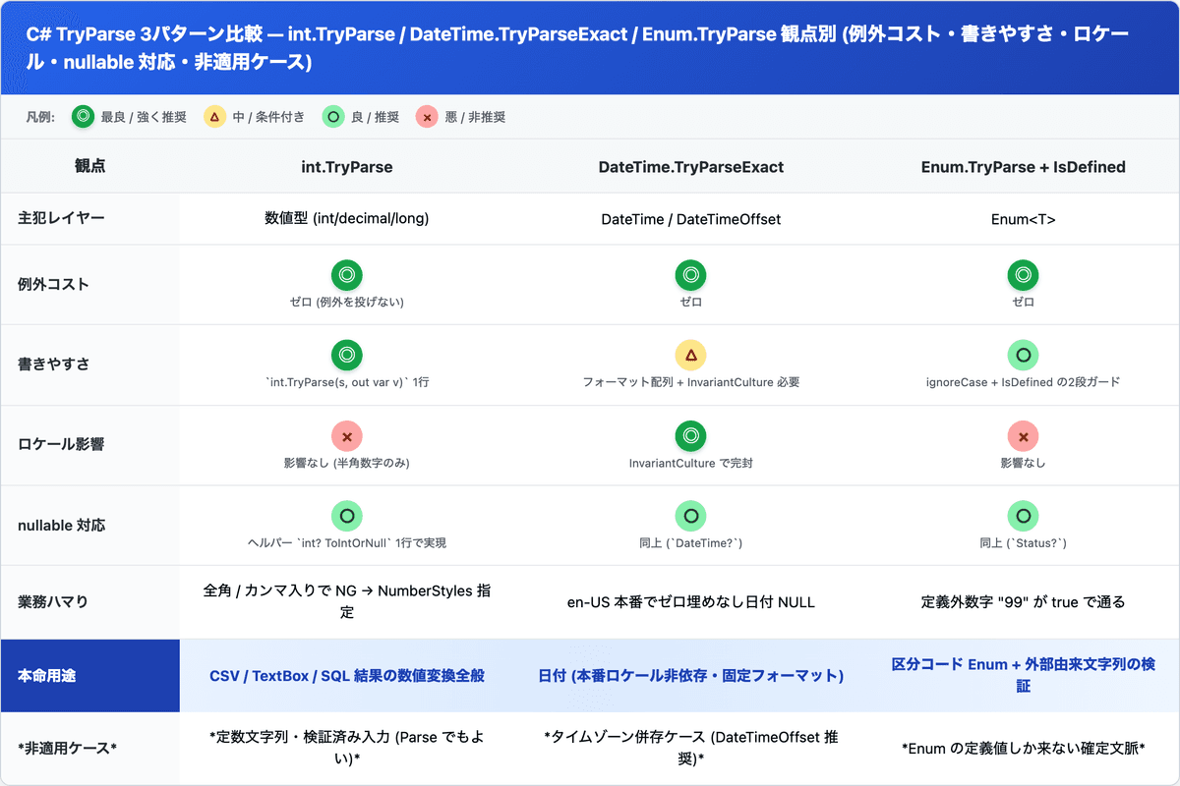
Task: Click nullable 対応 circle icon for Enum.TryParse
Action: click(x=1024, y=517)
